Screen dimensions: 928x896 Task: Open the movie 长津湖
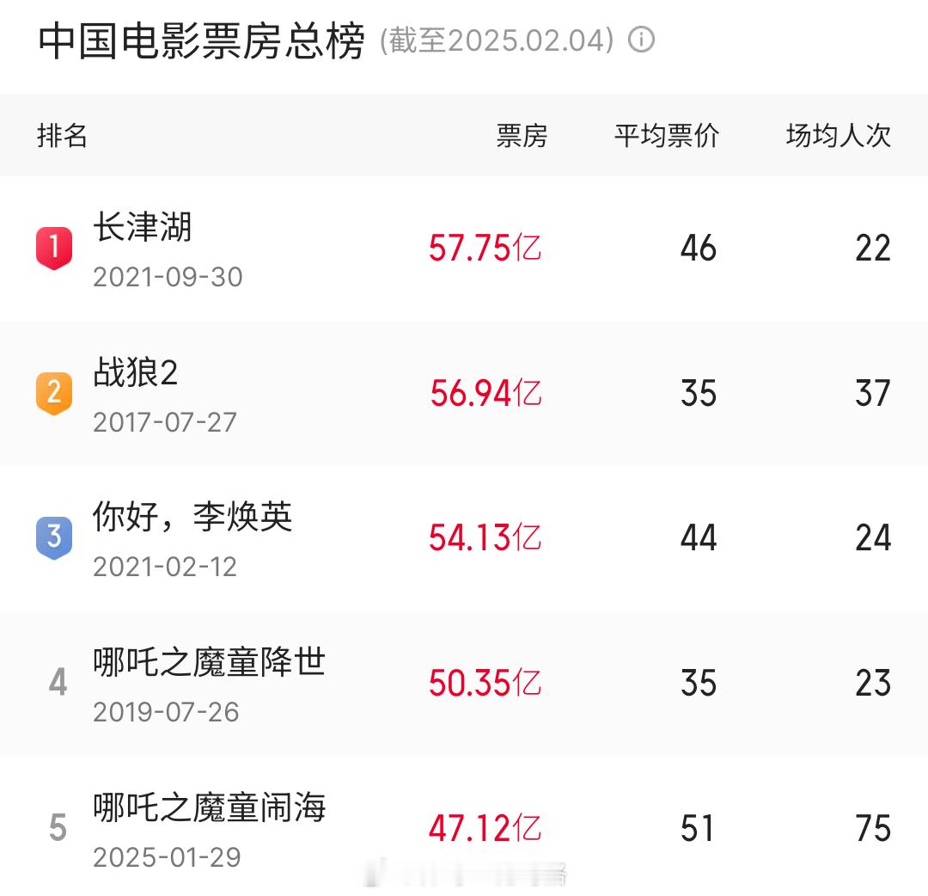143,227
